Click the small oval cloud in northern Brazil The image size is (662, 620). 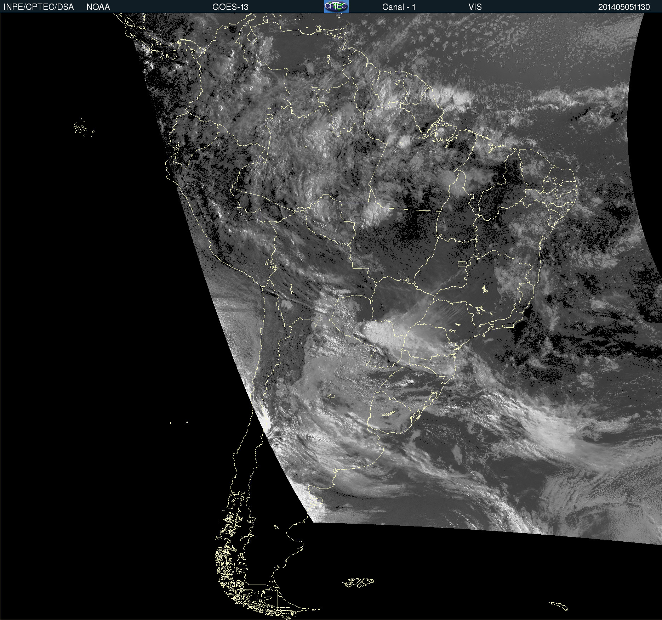402,144
